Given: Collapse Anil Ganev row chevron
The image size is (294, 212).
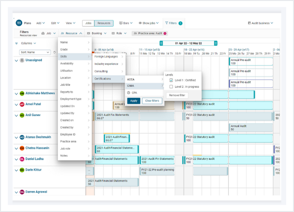Looking at the screenshot, I should click(x=17, y=116).
